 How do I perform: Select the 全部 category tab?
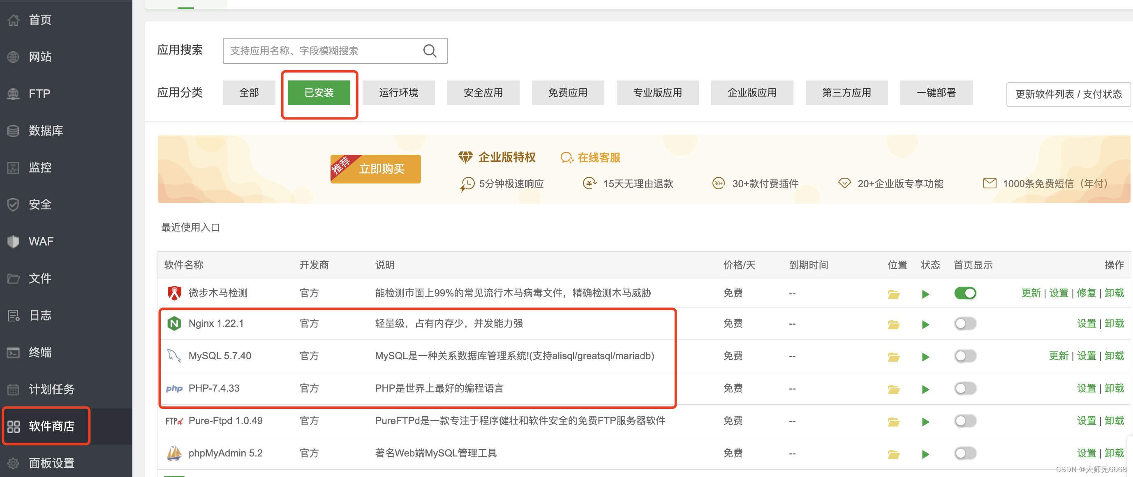249,93
